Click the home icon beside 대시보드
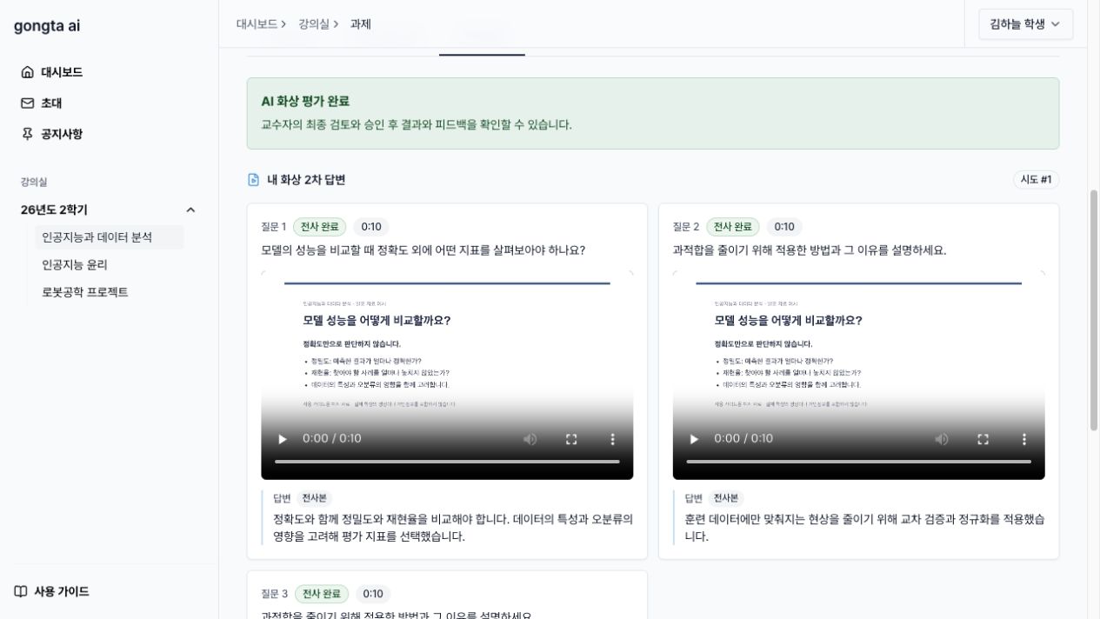The height and width of the screenshot is (619, 1100). [x=27, y=72]
